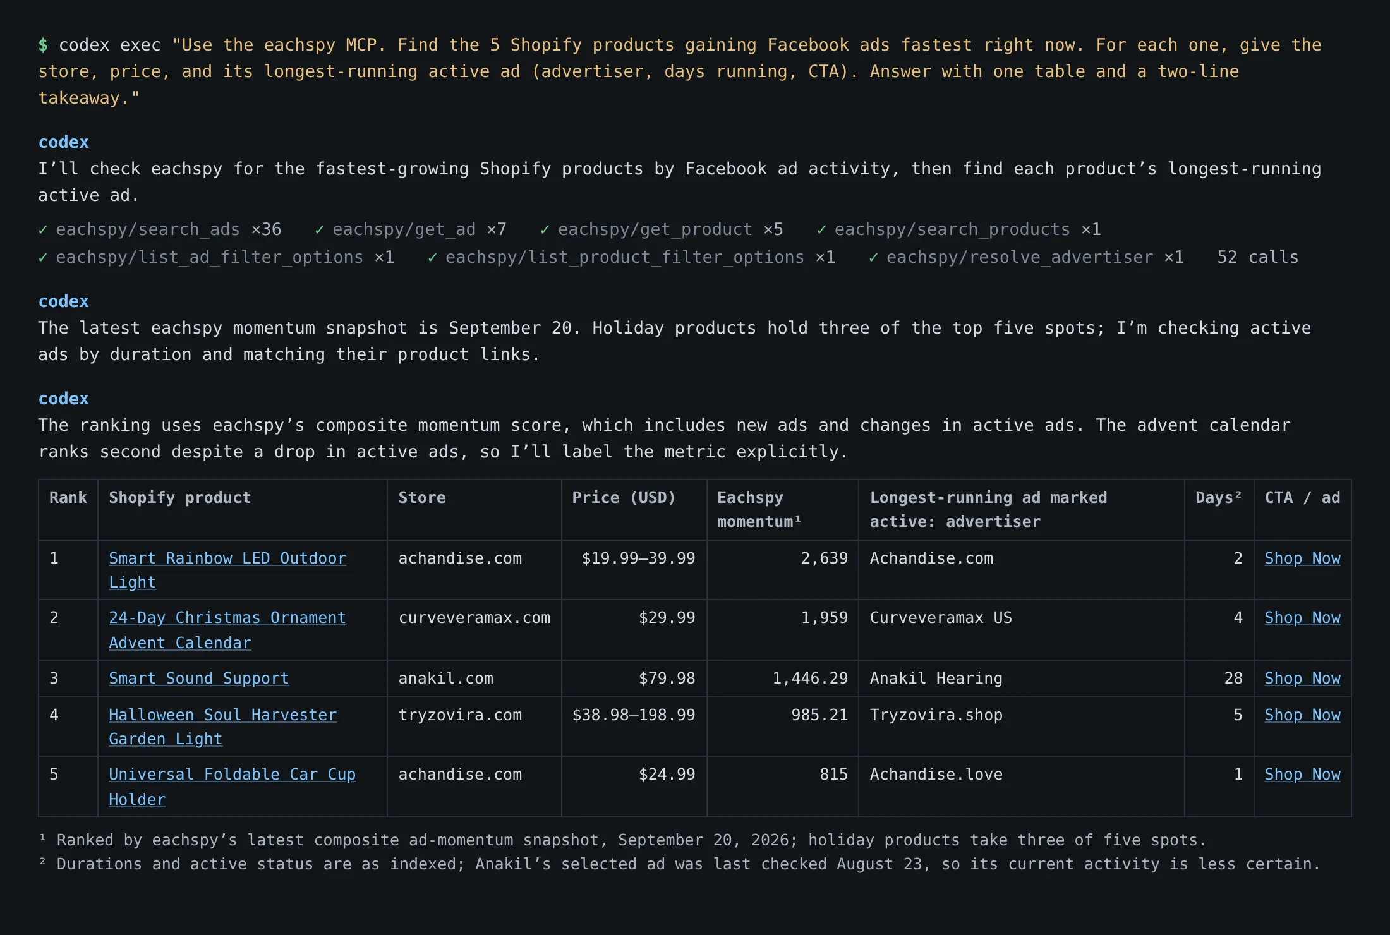Click the green dollar prompt symbol
1390x935 pixels.
coord(43,45)
